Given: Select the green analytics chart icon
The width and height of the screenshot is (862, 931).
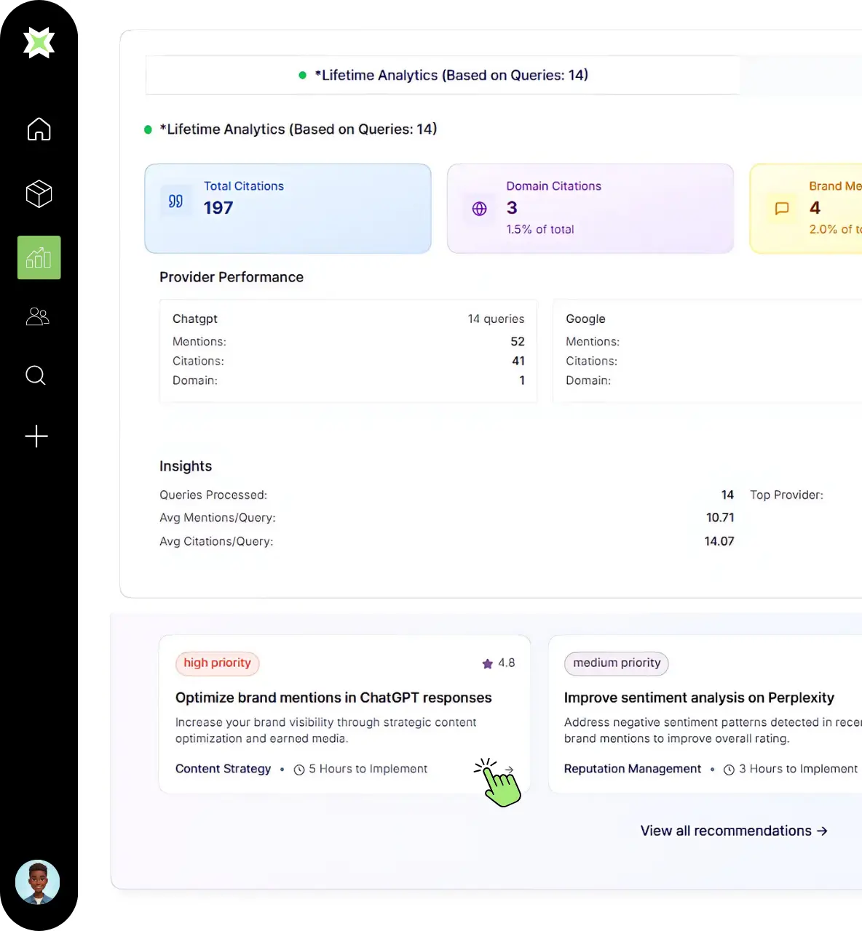Looking at the screenshot, I should pyautogui.click(x=39, y=257).
